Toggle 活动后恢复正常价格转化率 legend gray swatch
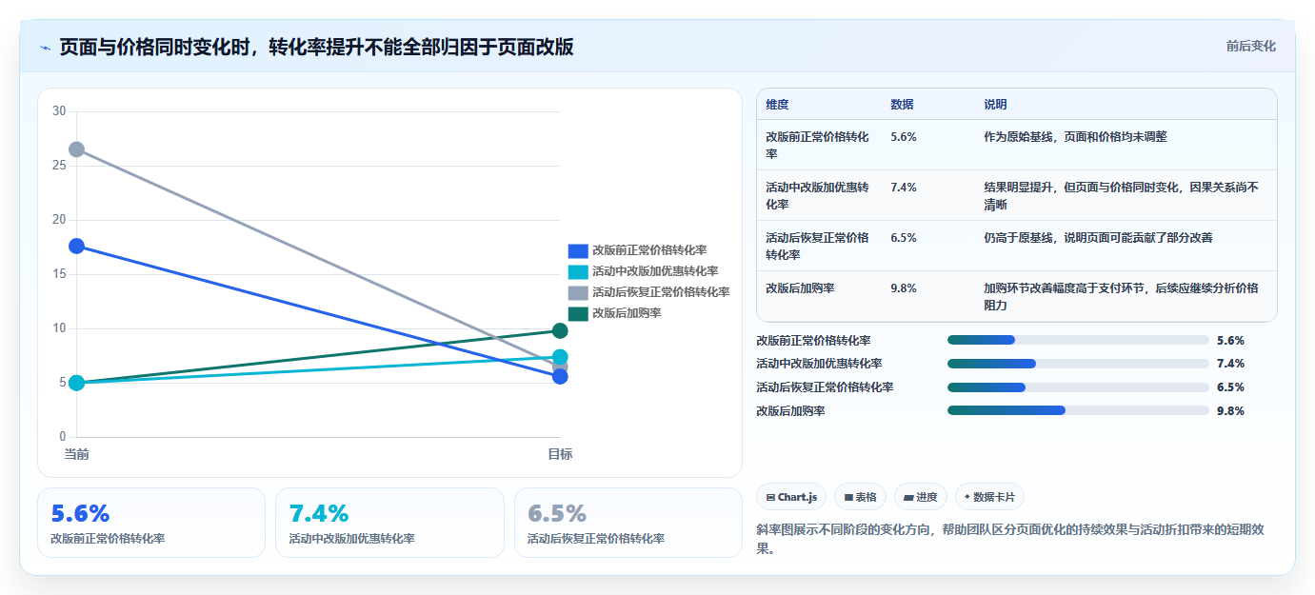 (x=578, y=293)
